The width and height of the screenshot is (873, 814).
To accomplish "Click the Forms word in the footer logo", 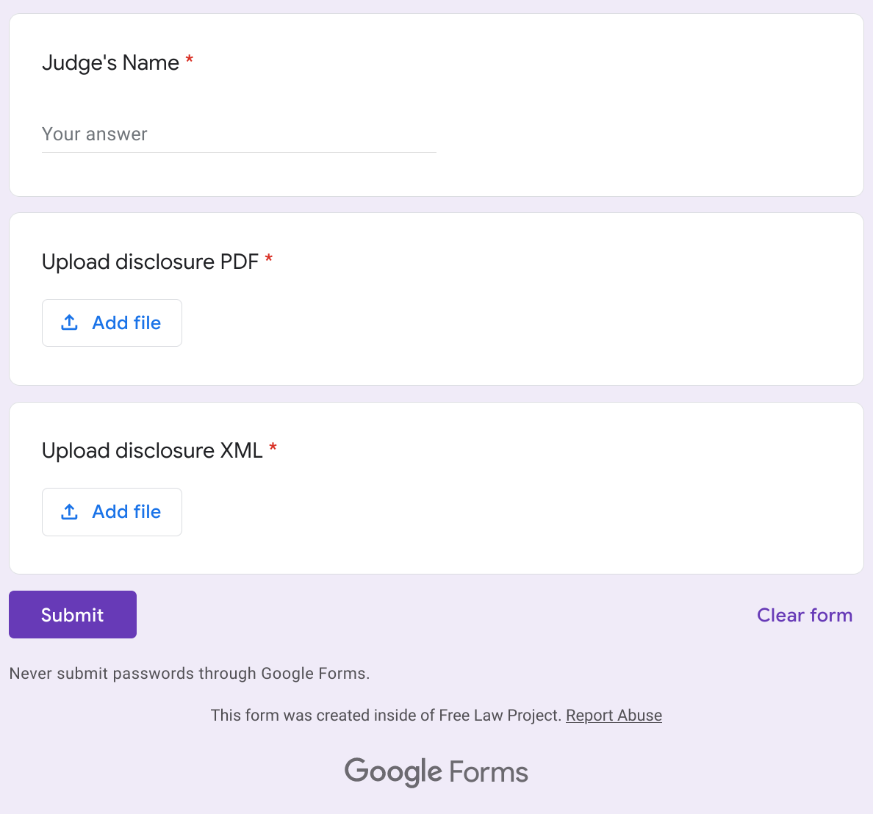I will [x=488, y=771].
